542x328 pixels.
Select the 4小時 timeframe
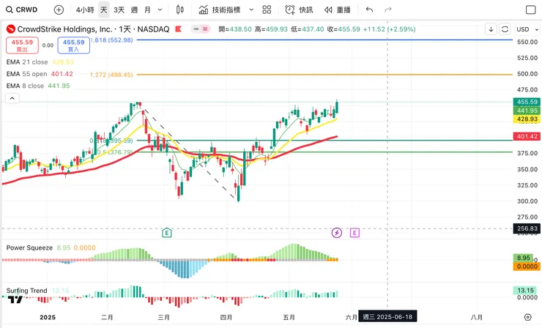pos(84,10)
